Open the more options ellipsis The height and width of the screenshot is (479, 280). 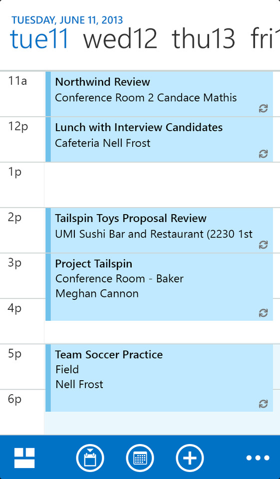258,458
